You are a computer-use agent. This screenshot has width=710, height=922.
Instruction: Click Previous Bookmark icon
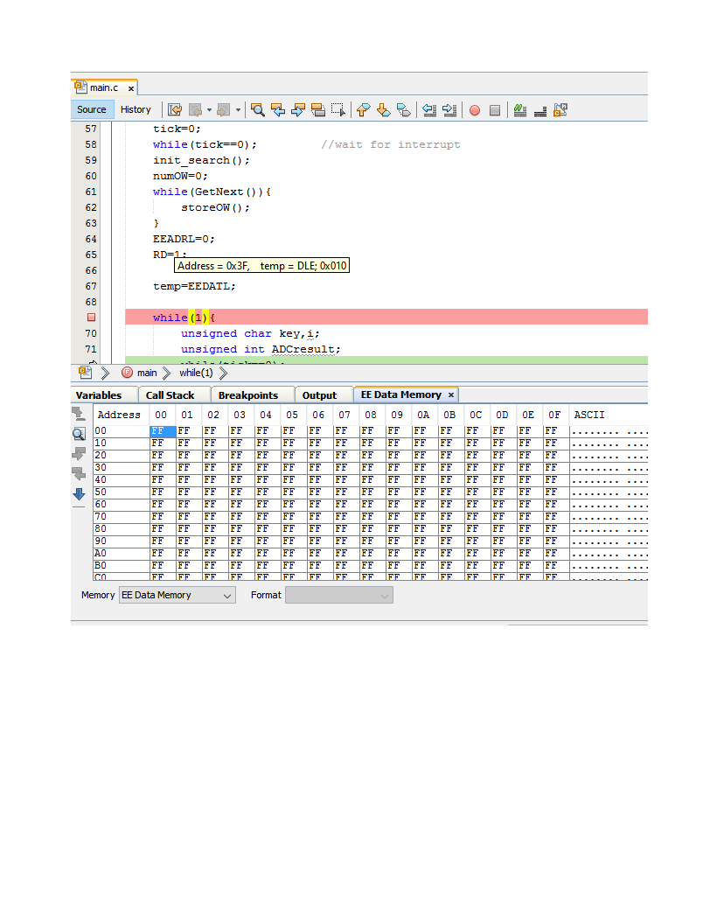(363, 110)
